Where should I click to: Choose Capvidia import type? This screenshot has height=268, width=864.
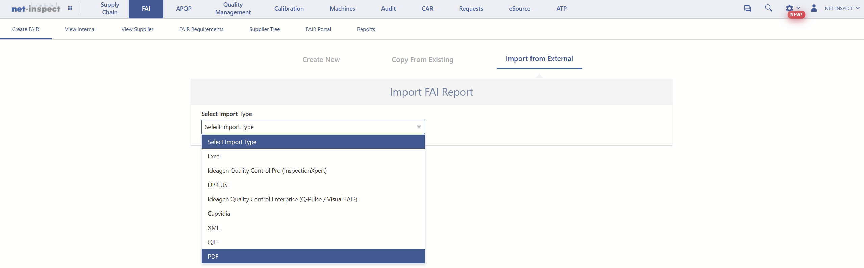[313, 214]
